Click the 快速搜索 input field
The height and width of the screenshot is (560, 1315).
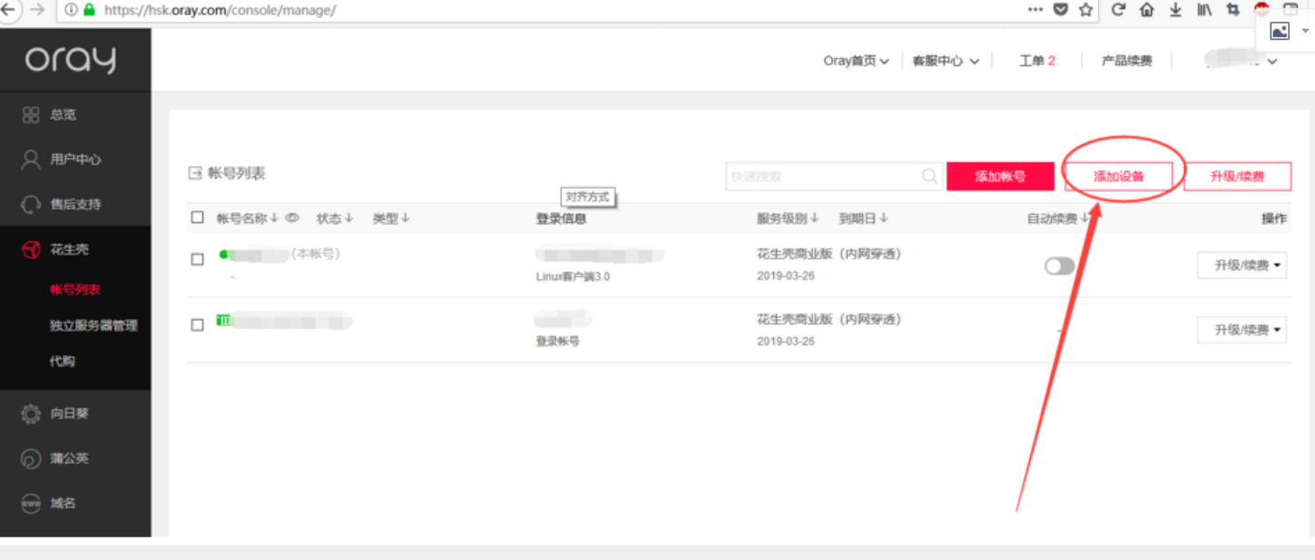[821, 177]
